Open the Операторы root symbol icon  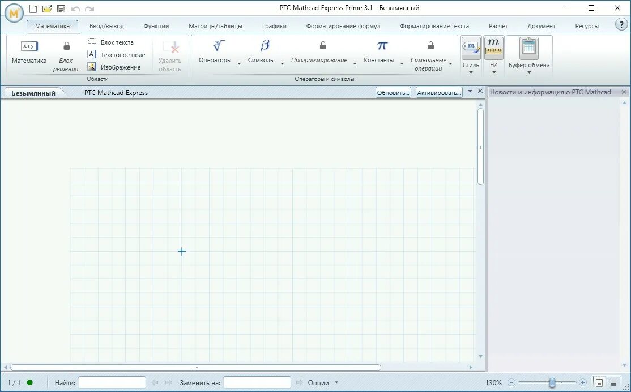[x=218, y=46]
